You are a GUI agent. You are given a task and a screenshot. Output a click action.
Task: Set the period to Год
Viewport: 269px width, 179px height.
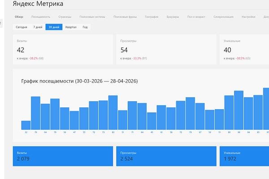click(x=85, y=27)
